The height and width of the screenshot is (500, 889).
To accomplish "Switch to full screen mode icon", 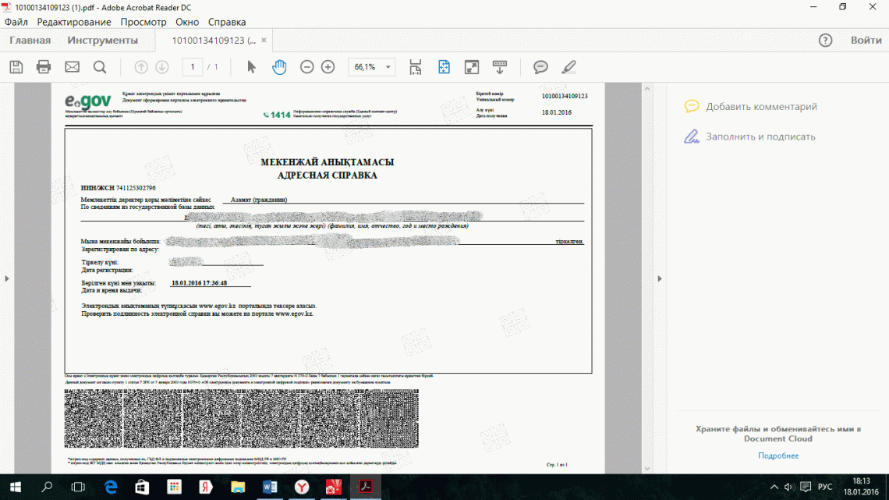I will (472, 67).
